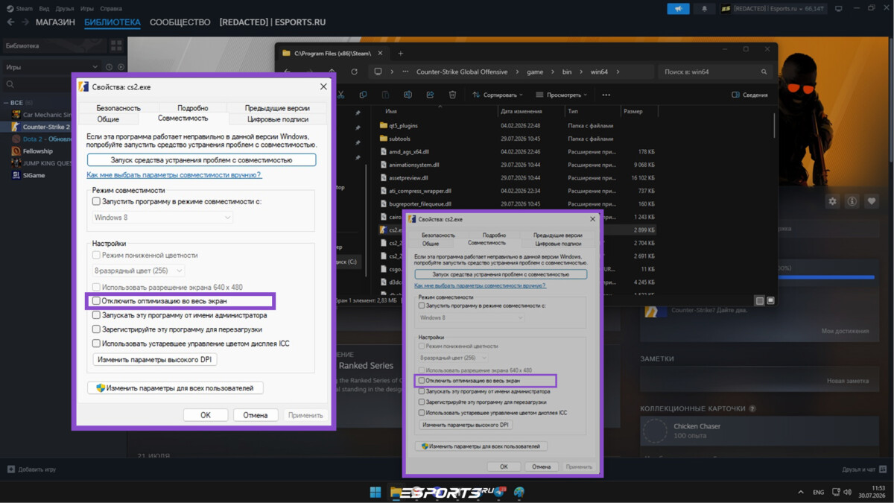
Task: Check register for restart in the smaller Properties dialog
Action: click(x=422, y=402)
